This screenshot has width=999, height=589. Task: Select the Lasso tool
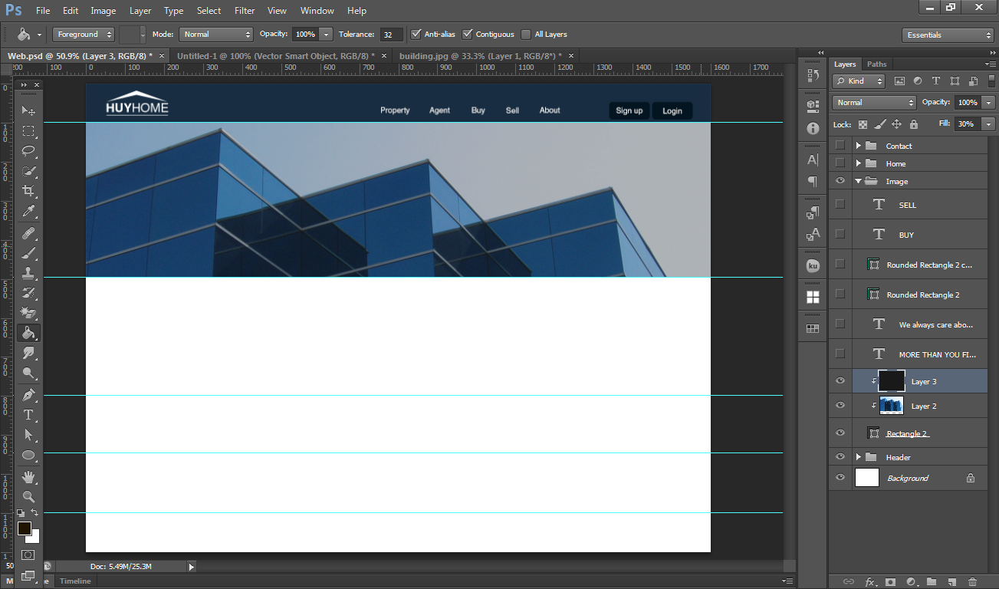[28, 150]
